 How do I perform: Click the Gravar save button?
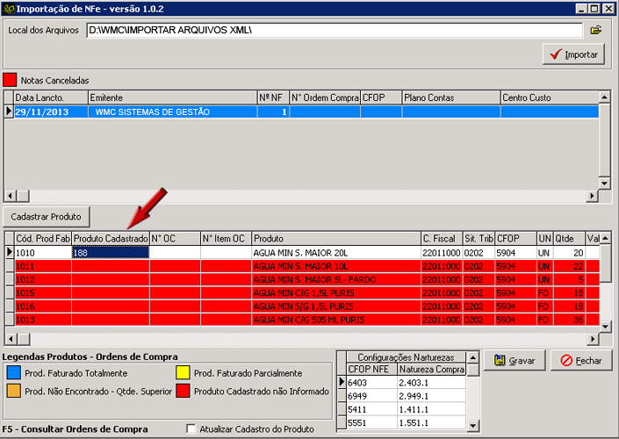[514, 361]
